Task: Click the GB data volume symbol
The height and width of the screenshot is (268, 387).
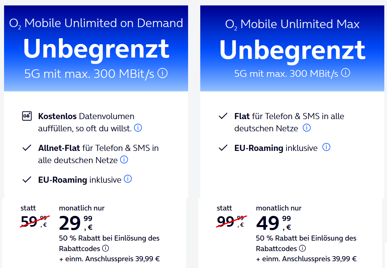Action: (x=26, y=116)
